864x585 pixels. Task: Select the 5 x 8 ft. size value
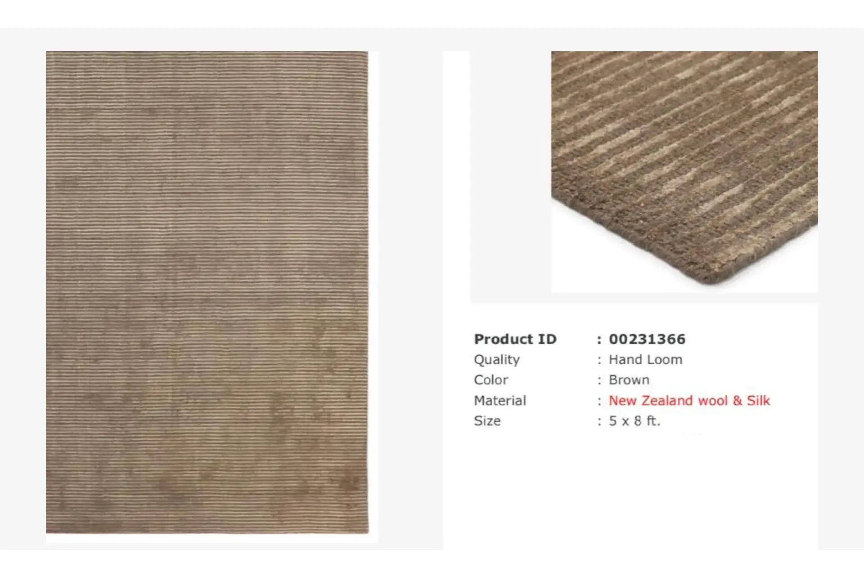634,421
